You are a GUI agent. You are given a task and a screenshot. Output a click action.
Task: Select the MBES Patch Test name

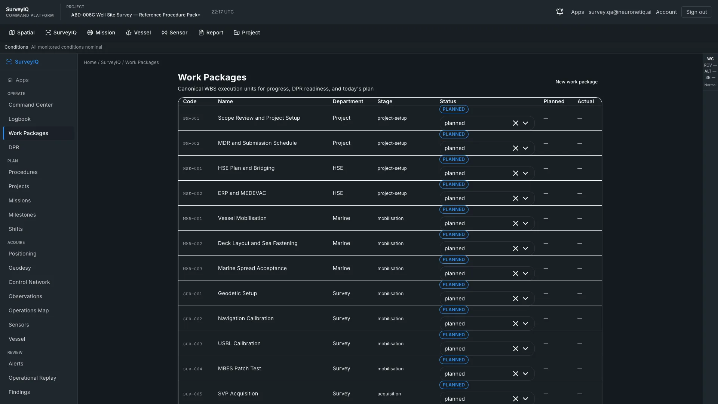click(239, 368)
